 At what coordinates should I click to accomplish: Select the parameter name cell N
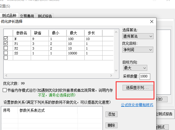pyautogui.click(x=22, y=39)
